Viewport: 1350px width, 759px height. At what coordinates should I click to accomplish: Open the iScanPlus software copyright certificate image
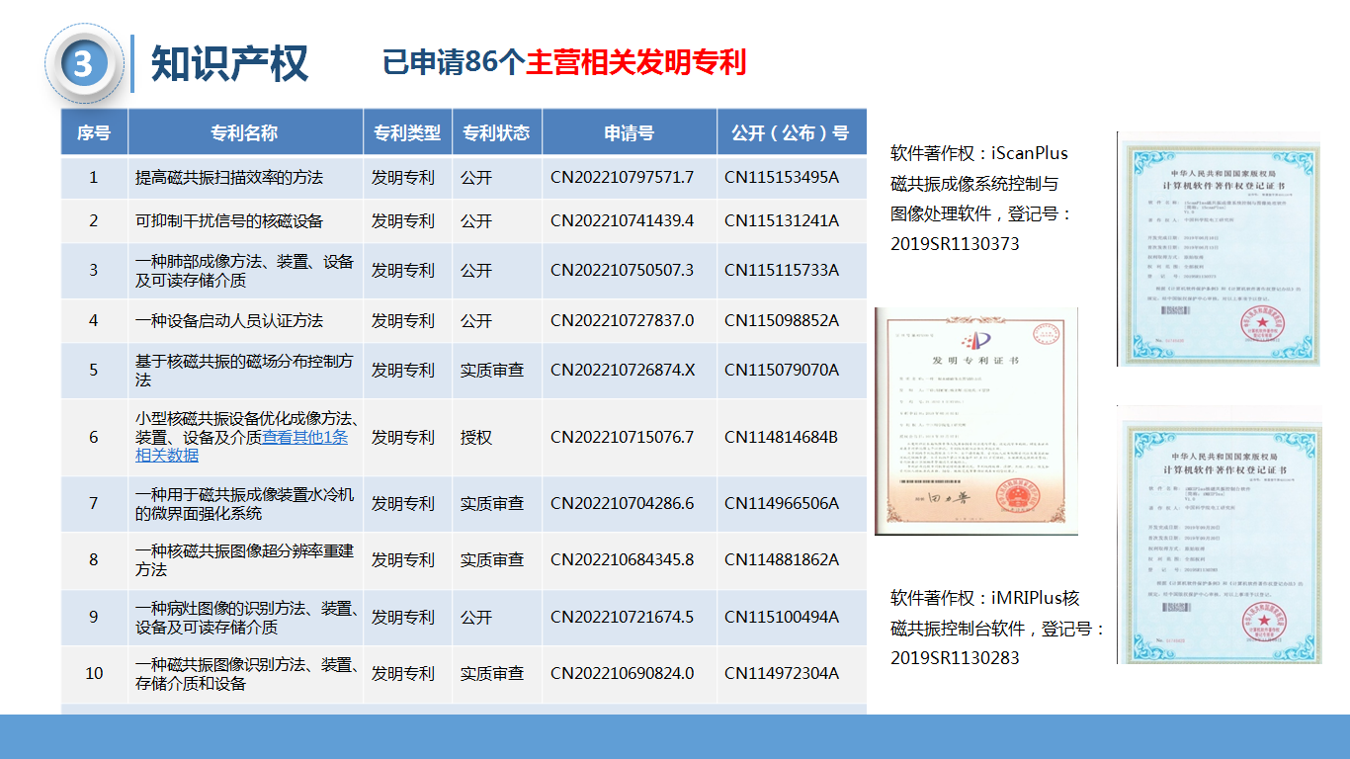[1220, 249]
